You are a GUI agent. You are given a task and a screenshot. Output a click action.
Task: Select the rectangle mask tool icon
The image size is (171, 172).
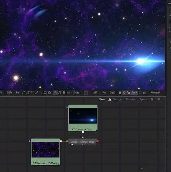pos(45,93)
